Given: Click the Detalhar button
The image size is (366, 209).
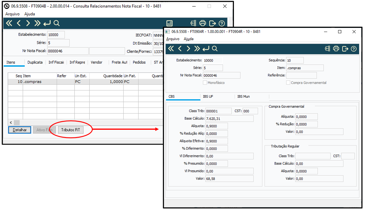Looking at the screenshot, I should [20, 130].
